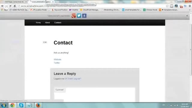Open the Chrome menu hamburger icon

point(190,6)
